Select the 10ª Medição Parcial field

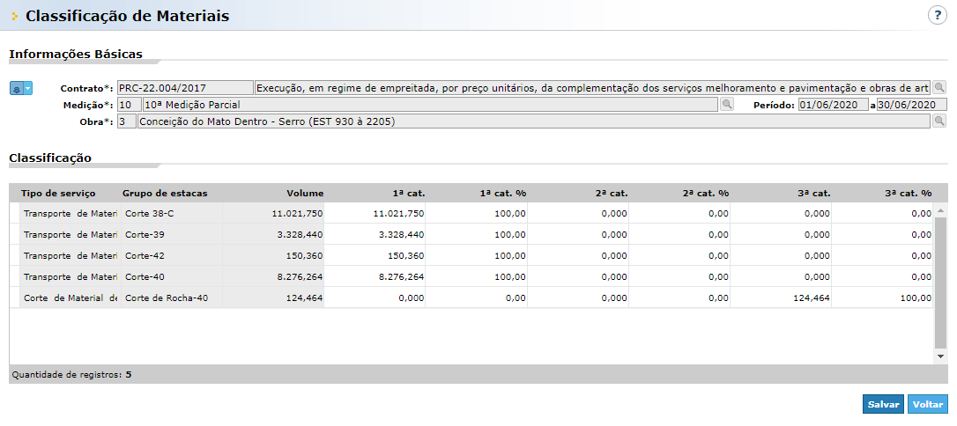click(x=430, y=105)
